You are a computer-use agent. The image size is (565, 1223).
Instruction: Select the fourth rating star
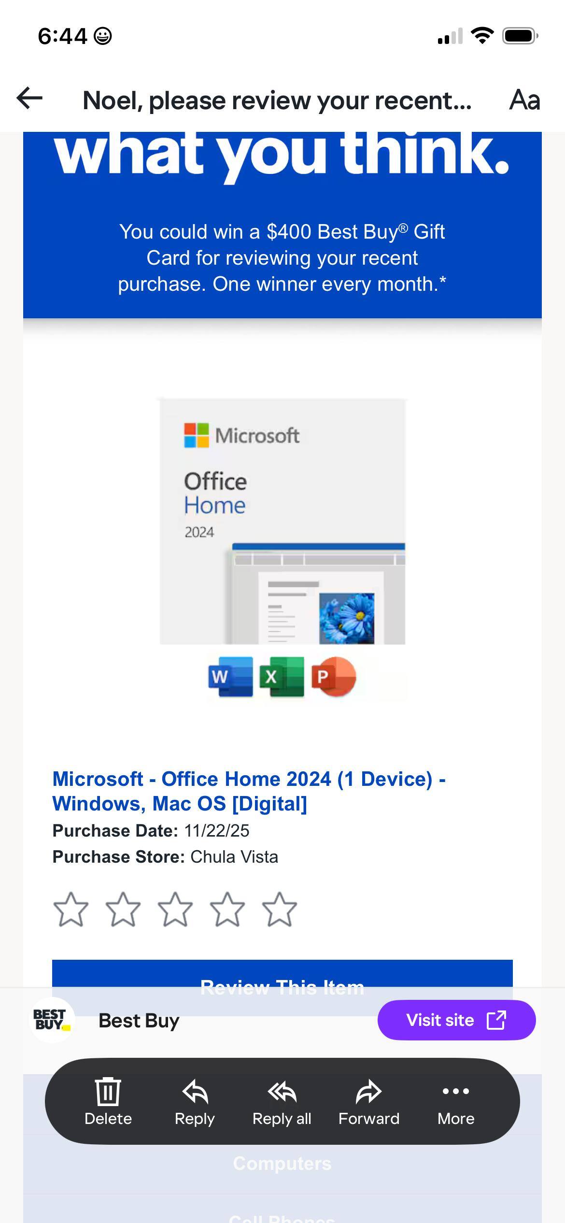[227, 909]
